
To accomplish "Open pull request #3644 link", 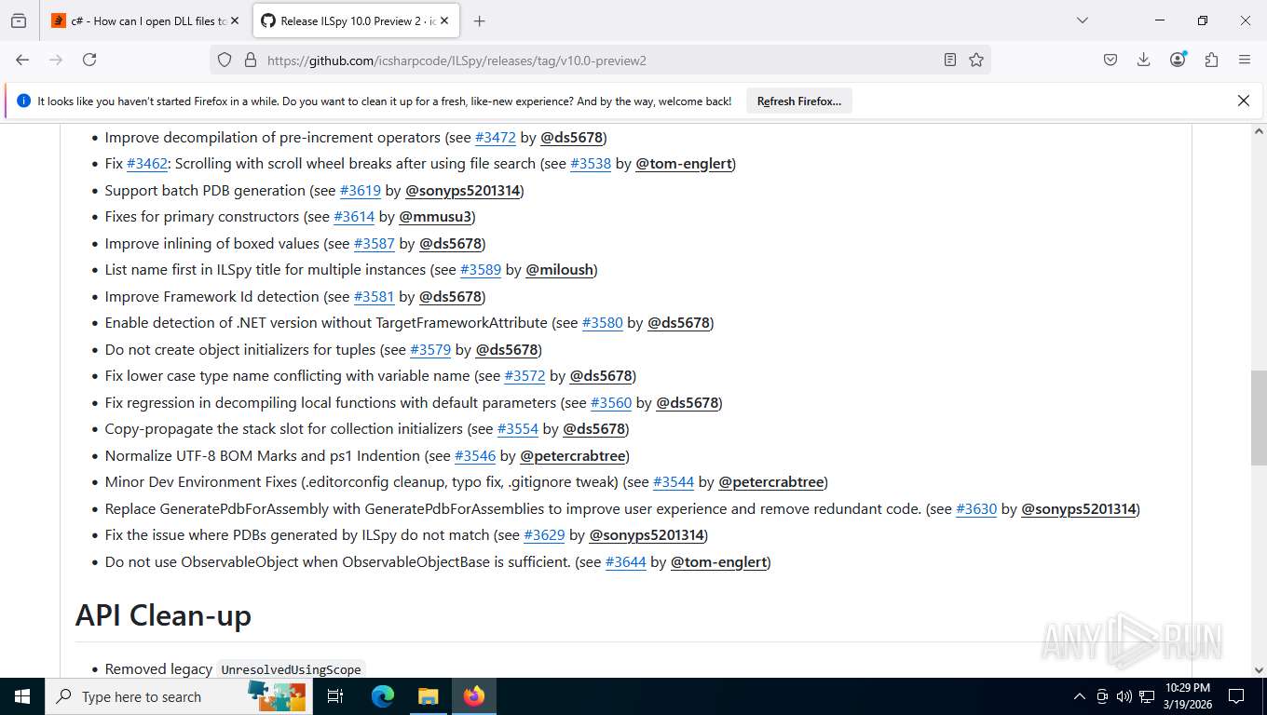I will click(626, 561).
